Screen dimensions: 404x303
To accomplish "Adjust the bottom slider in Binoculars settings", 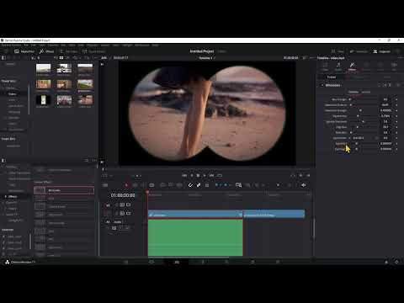I will click(357, 149).
